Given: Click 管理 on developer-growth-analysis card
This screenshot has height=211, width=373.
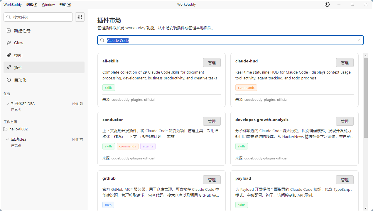Looking at the screenshot, I should pos(345,121).
